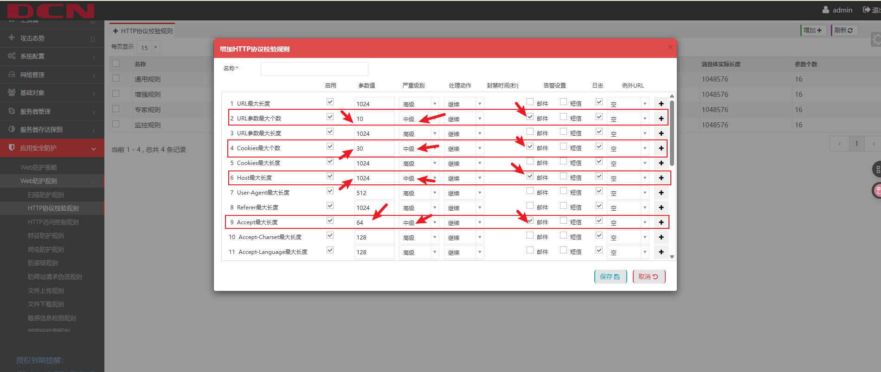Add exception URL for Cookies最大长度 row
Viewport: 881px width, 372px height.
[661, 163]
